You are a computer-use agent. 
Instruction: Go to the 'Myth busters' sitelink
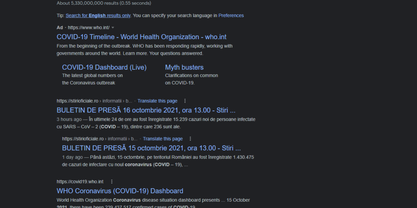tap(184, 67)
